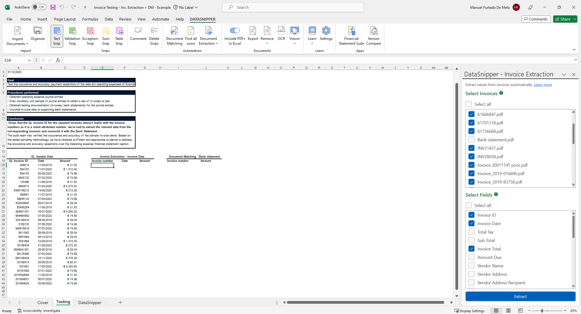This screenshot has height=314, width=581.
Task: Uncheck the INV21437.pdf invoice
Action: coord(471,148)
